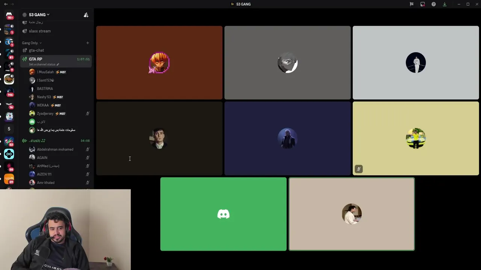This screenshot has width=481, height=270.
Task: Toggle mute icon beside AGAIN
Action: tap(88, 157)
